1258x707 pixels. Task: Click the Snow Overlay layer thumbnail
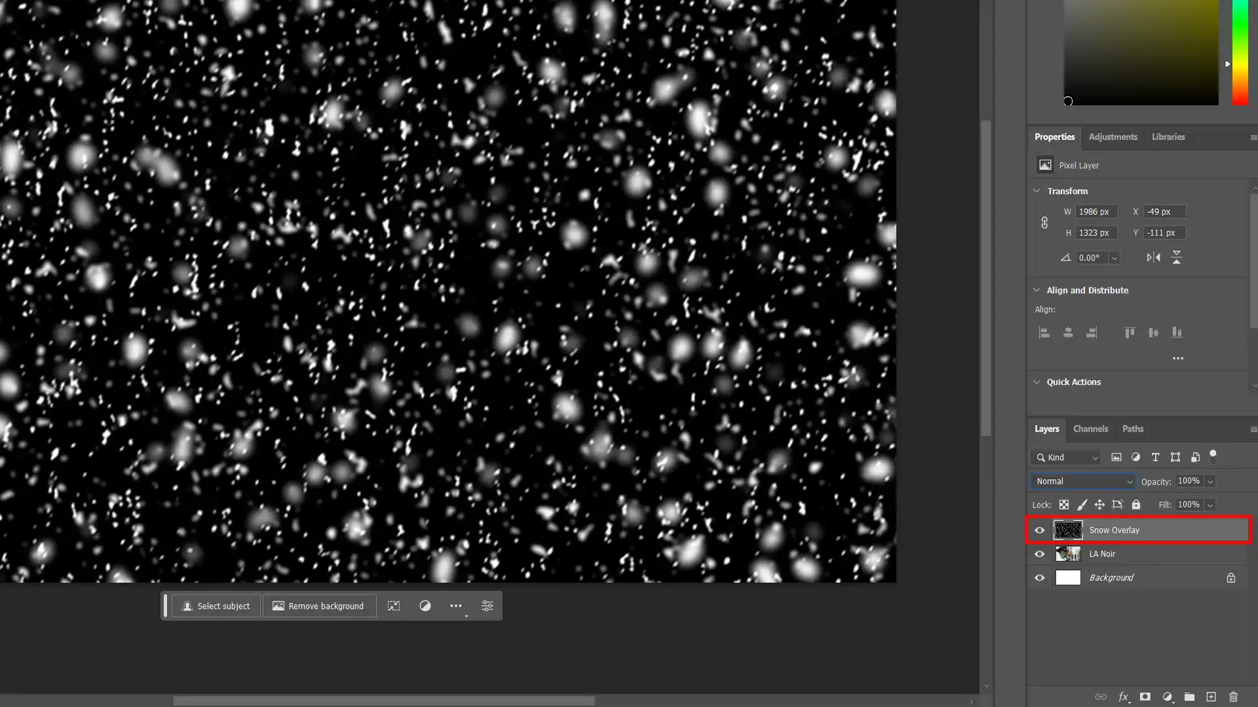pyautogui.click(x=1069, y=530)
